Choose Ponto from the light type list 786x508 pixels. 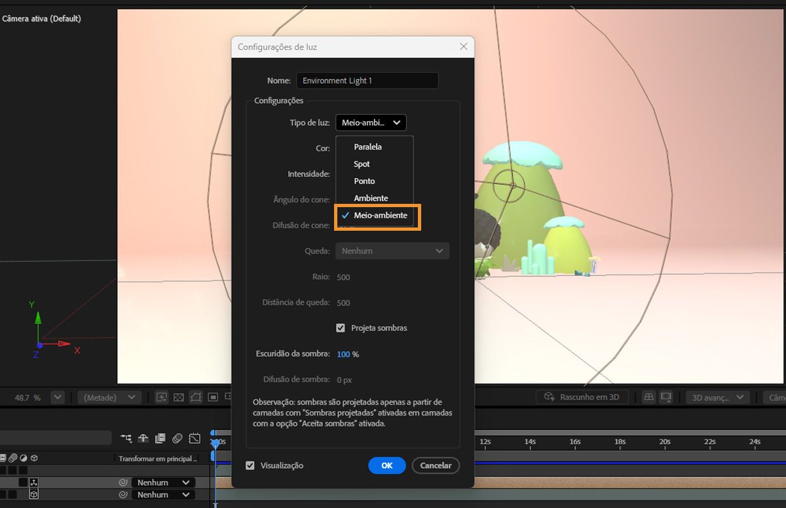pos(364,181)
